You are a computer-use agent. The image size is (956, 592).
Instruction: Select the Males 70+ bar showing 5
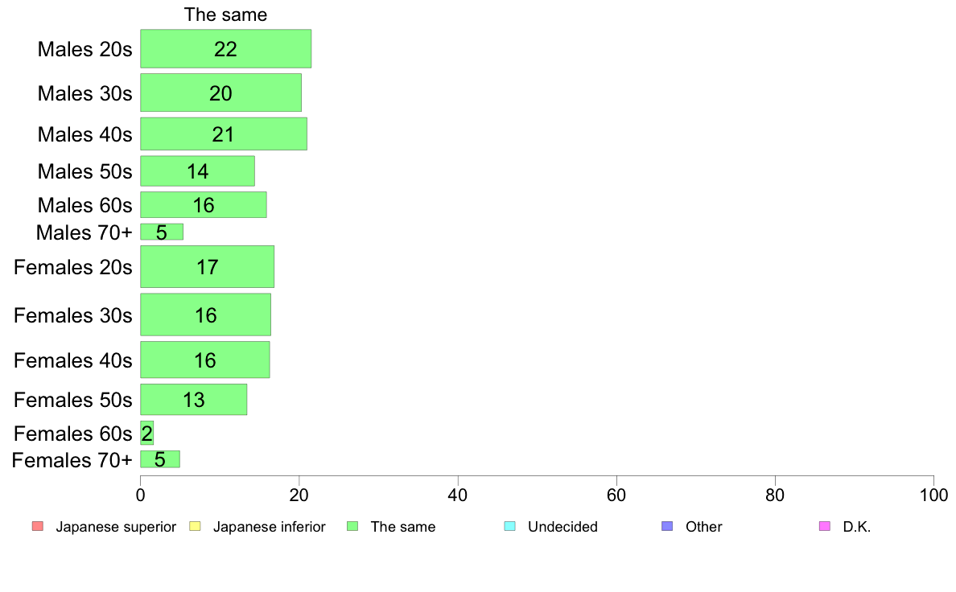click(162, 232)
